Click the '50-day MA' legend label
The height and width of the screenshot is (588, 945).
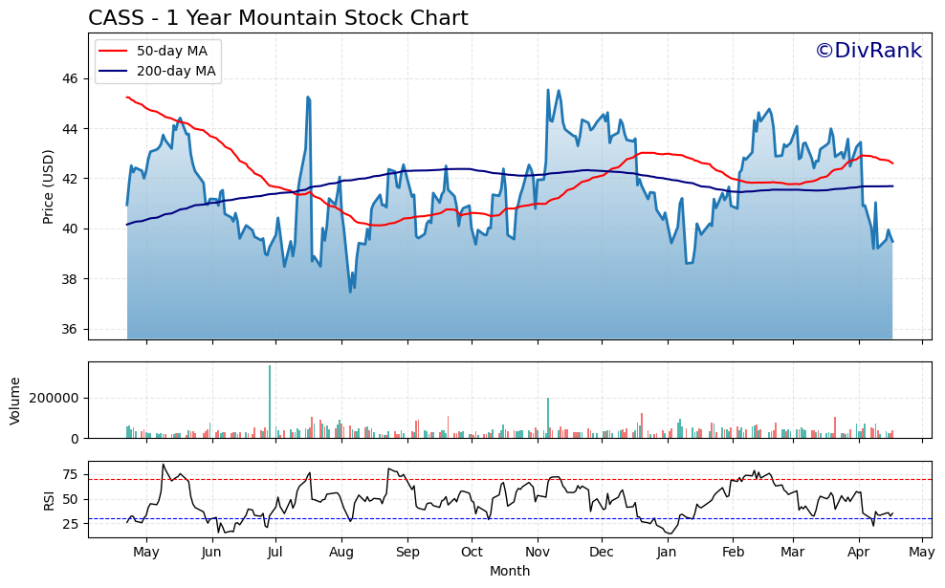(172, 52)
